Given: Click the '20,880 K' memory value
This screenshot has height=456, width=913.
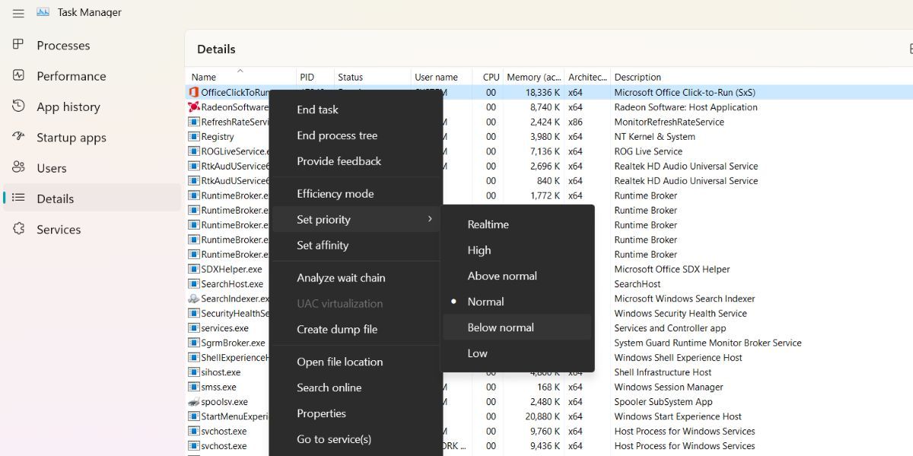Looking at the screenshot, I should click(x=542, y=416).
